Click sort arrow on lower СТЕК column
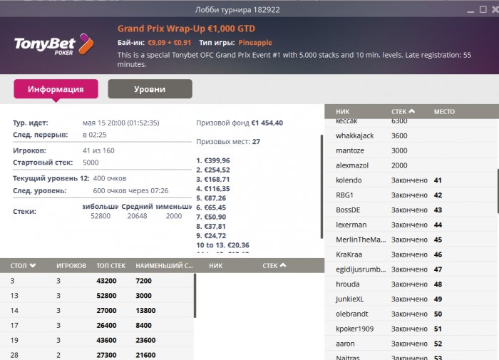 click(282, 265)
